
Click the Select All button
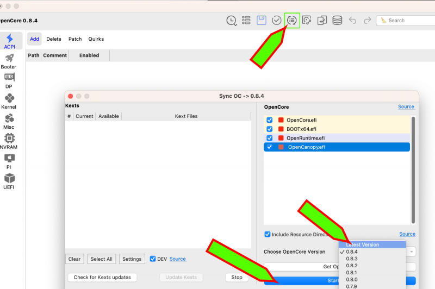point(101,259)
